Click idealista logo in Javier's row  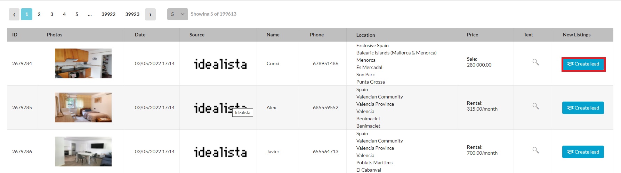(x=220, y=152)
